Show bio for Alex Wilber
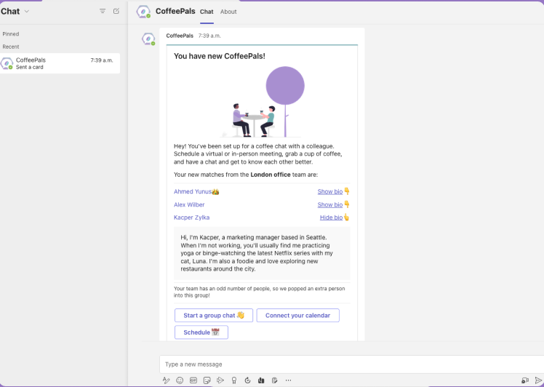Image resolution: width=544 pixels, height=387 pixels. tap(330, 205)
